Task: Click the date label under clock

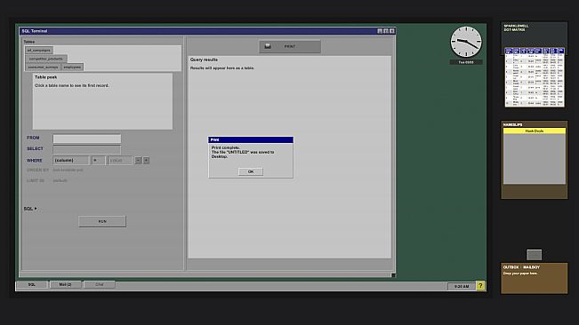Action: coord(466,62)
